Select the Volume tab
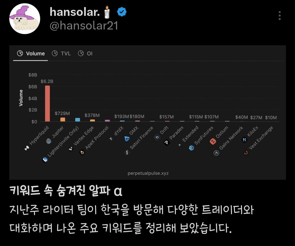 point(31,53)
